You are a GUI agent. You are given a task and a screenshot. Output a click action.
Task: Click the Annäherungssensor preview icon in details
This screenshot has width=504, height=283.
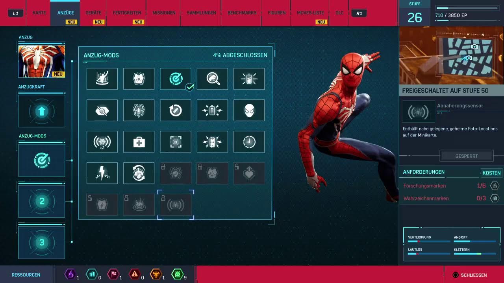418,111
